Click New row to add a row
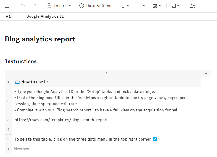The height and width of the screenshot is (157, 217). (x=22, y=149)
